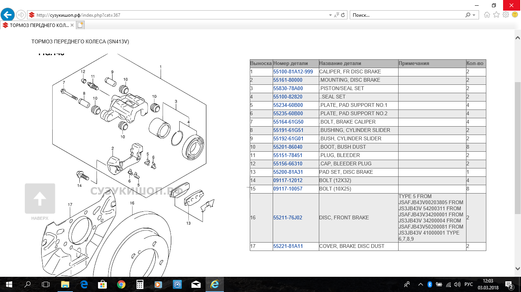Switch input language via РУС indicator
The image size is (521, 292).
click(468, 284)
